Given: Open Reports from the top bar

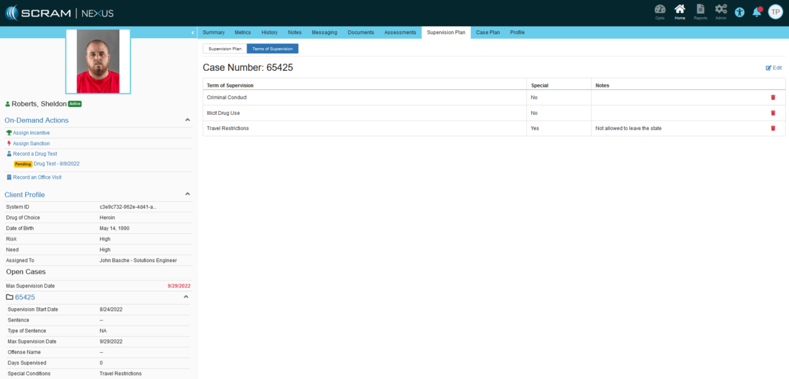Looking at the screenshot, I should (x=700, y=11).
